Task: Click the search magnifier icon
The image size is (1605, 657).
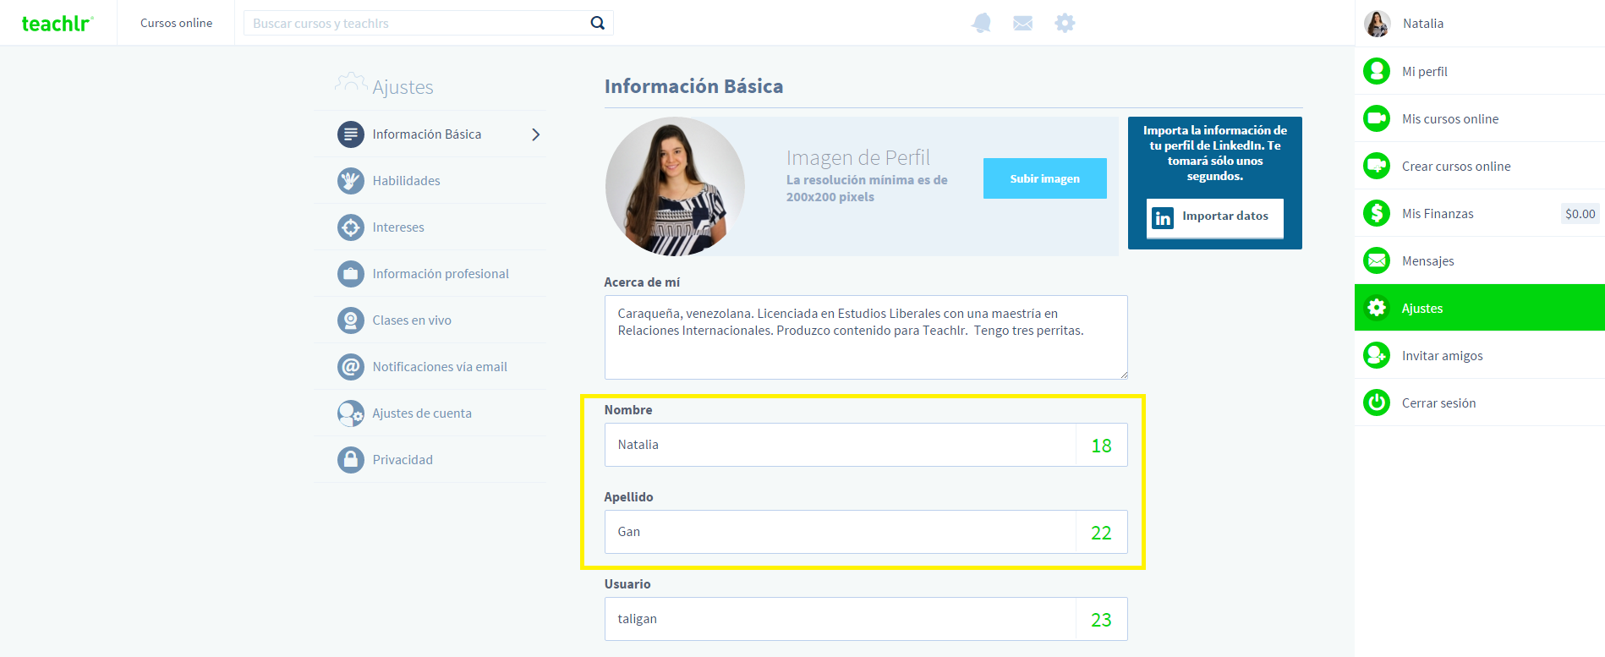Action: click(x=597, y=23)
